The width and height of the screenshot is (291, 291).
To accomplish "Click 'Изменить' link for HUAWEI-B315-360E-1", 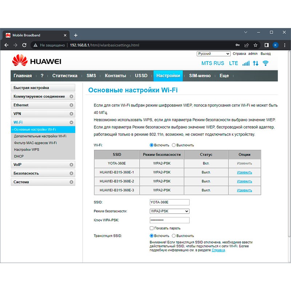I will pyautogui.click(x=244, y=172).
